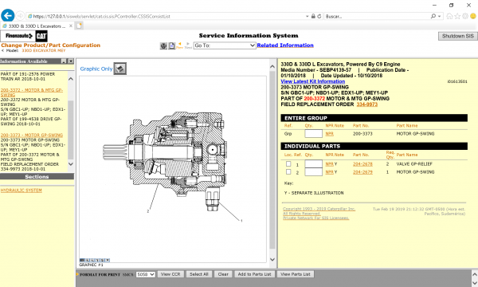Screen dimensions: 478x287
Task: Click NPR link for VALVE GP-RELIEF row
Action: 329,164
